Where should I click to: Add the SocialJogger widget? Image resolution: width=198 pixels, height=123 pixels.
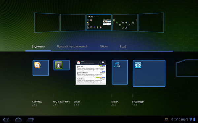pyautogui.click(x=149, y=73)
